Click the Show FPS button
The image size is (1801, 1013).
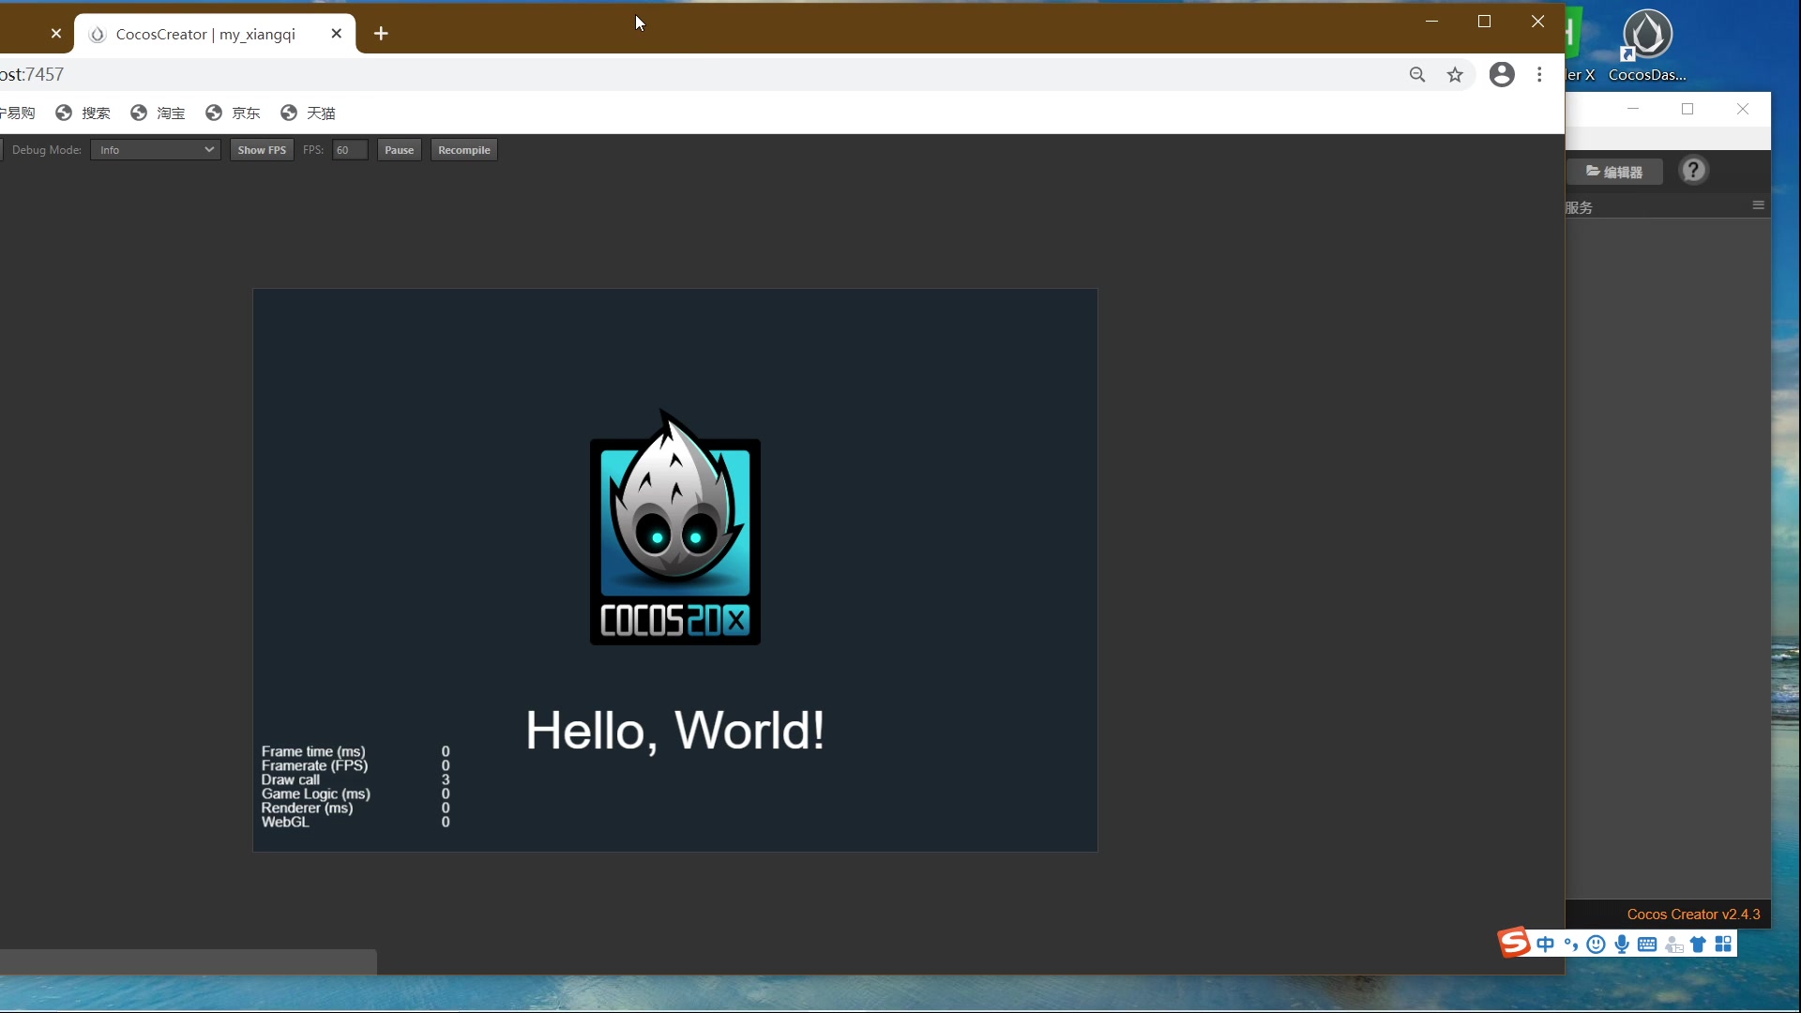(262, 150)
